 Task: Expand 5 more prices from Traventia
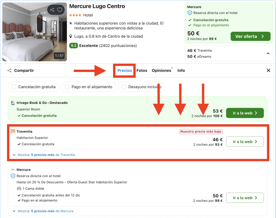[46, 155]
